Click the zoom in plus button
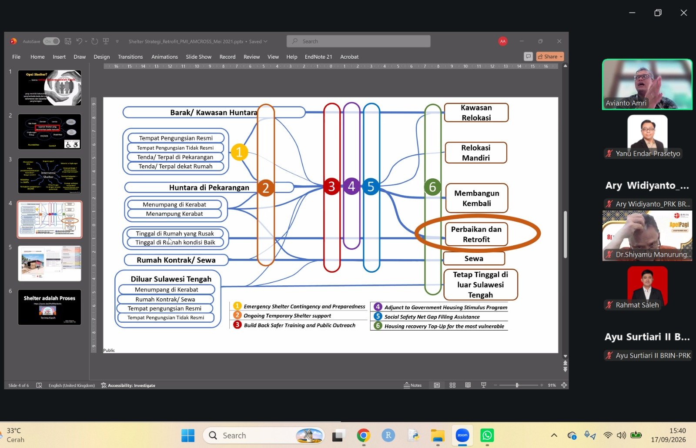This screenshot has height=448, width=696. (542, 385)
